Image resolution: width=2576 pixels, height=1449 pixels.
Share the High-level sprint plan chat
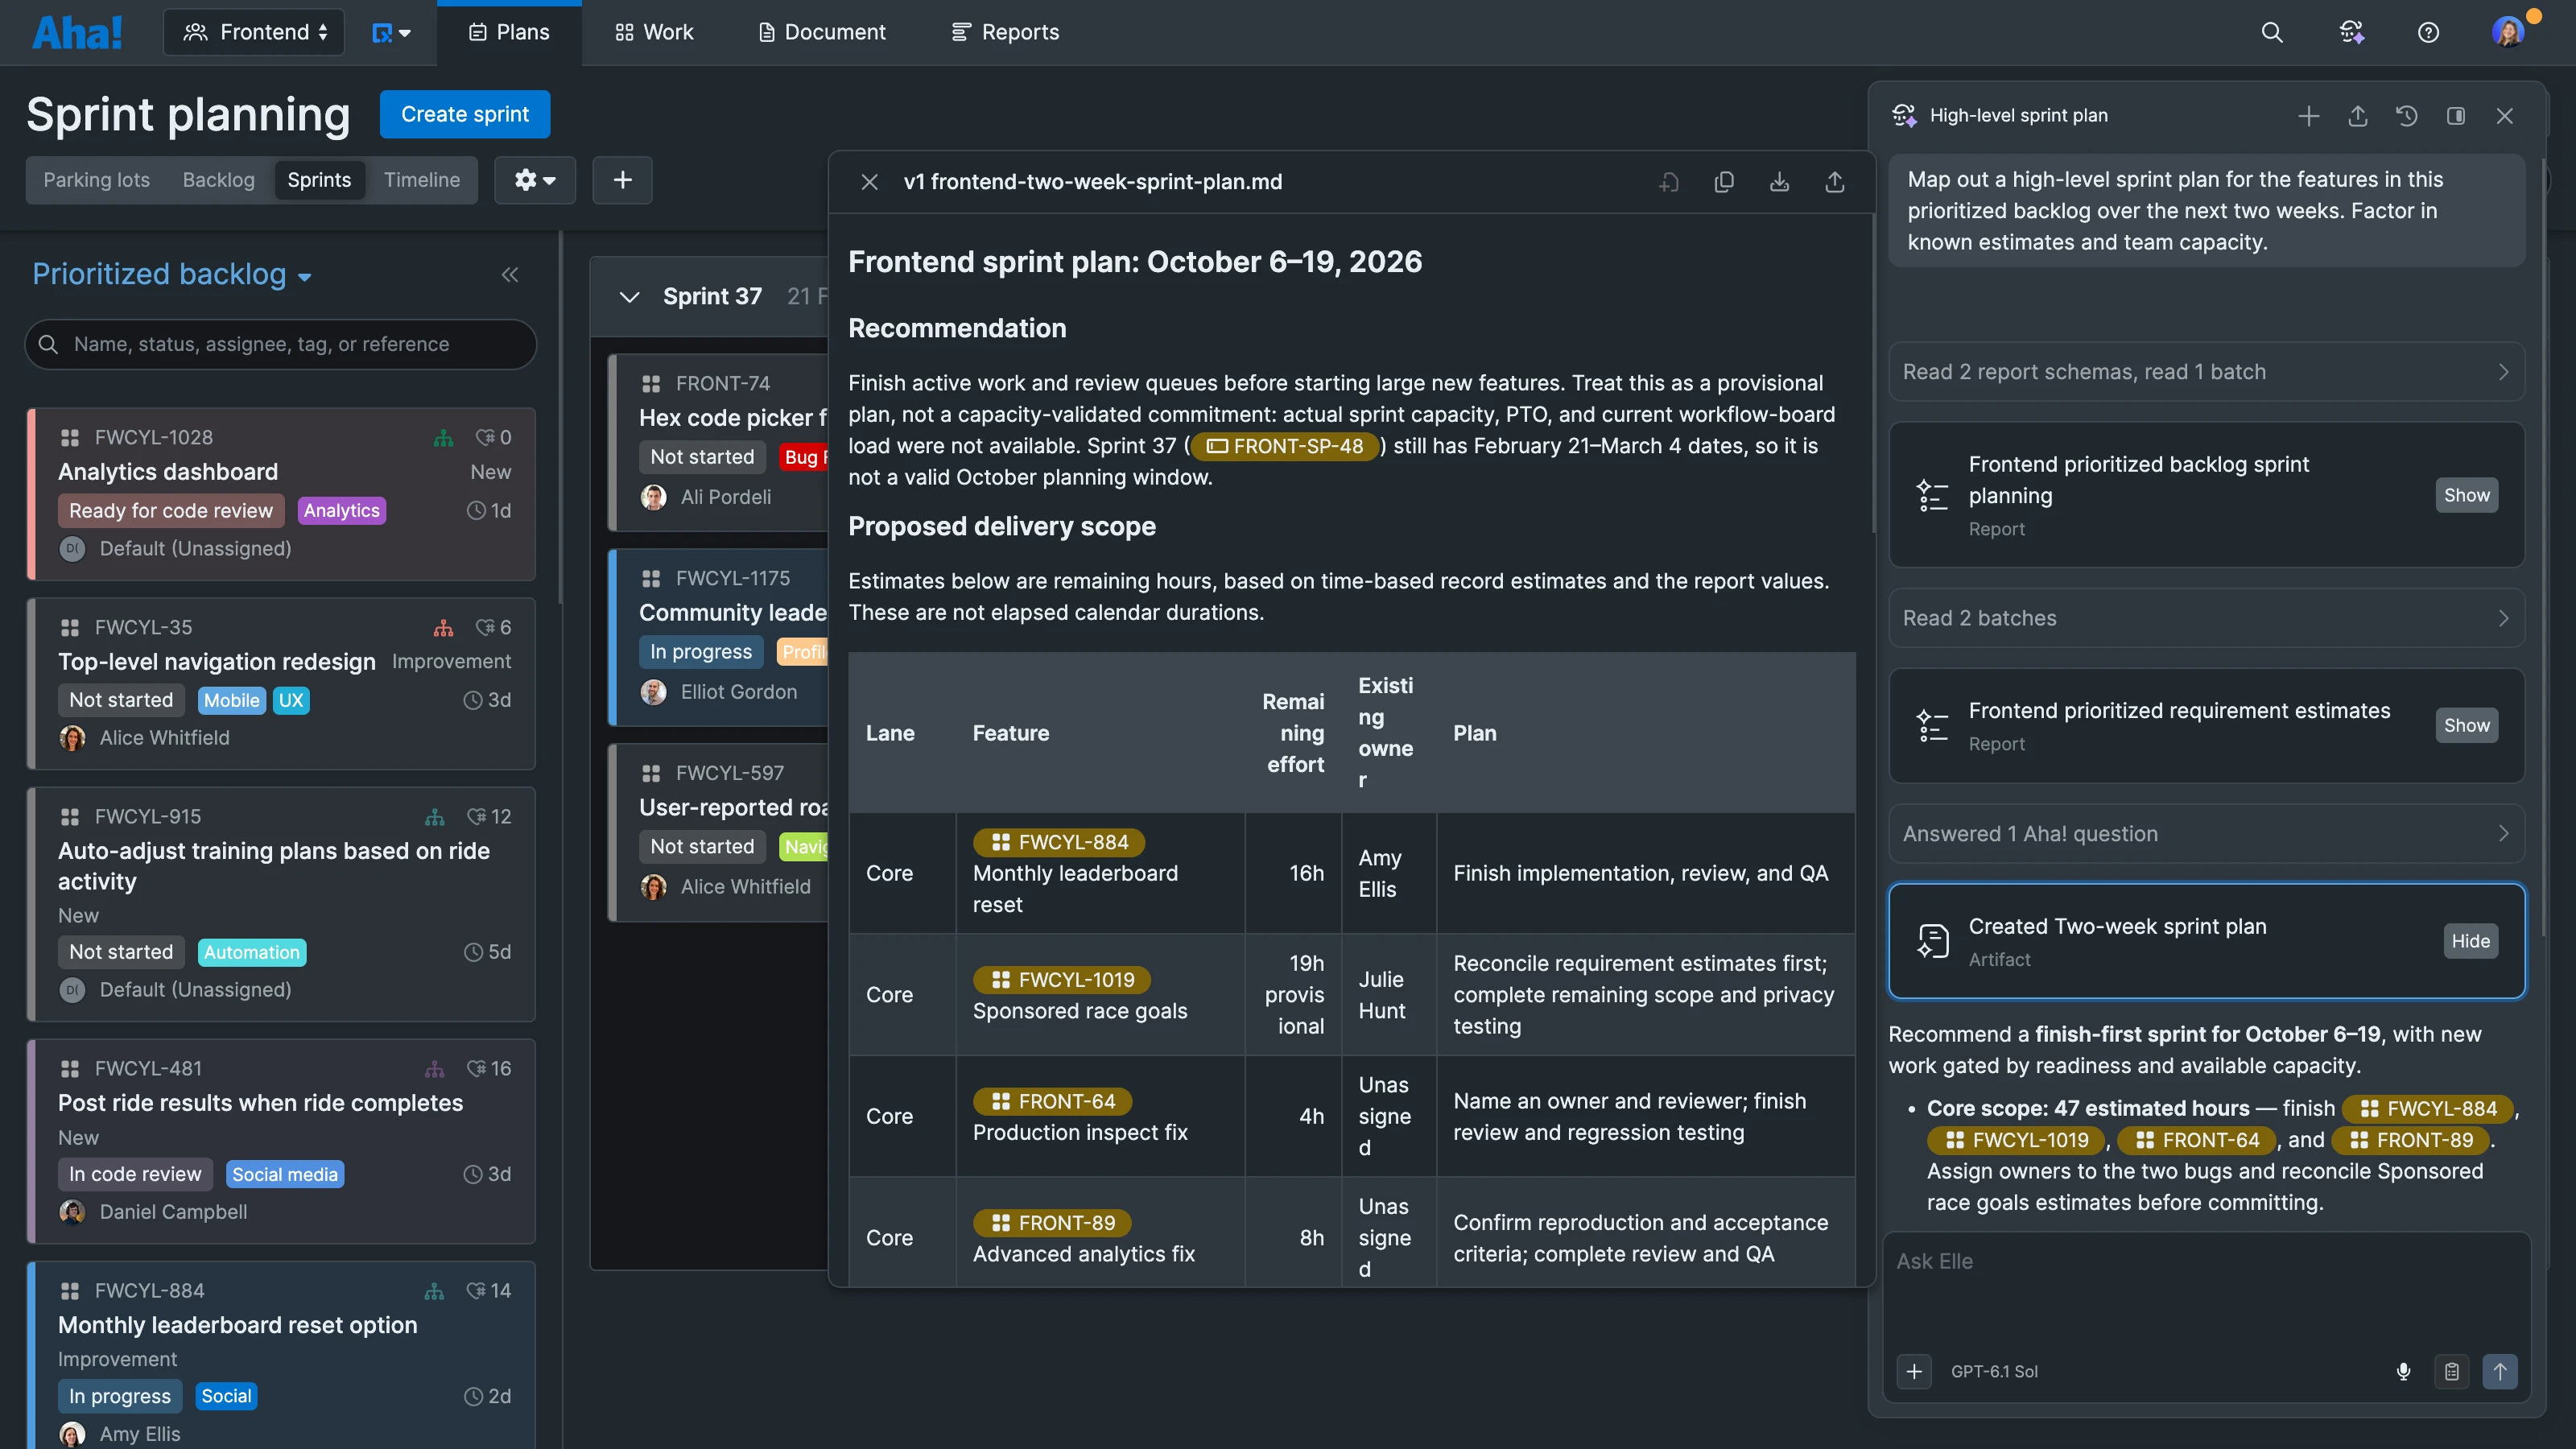(2358, 116)
